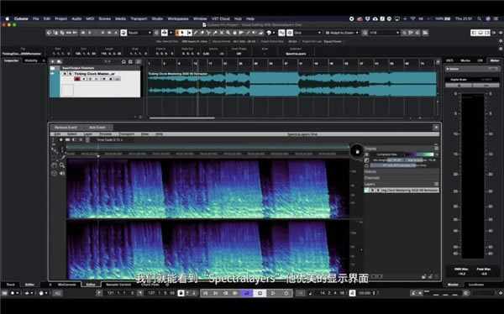
Task: Click the transport Stop button
Action: coord(260,293)
